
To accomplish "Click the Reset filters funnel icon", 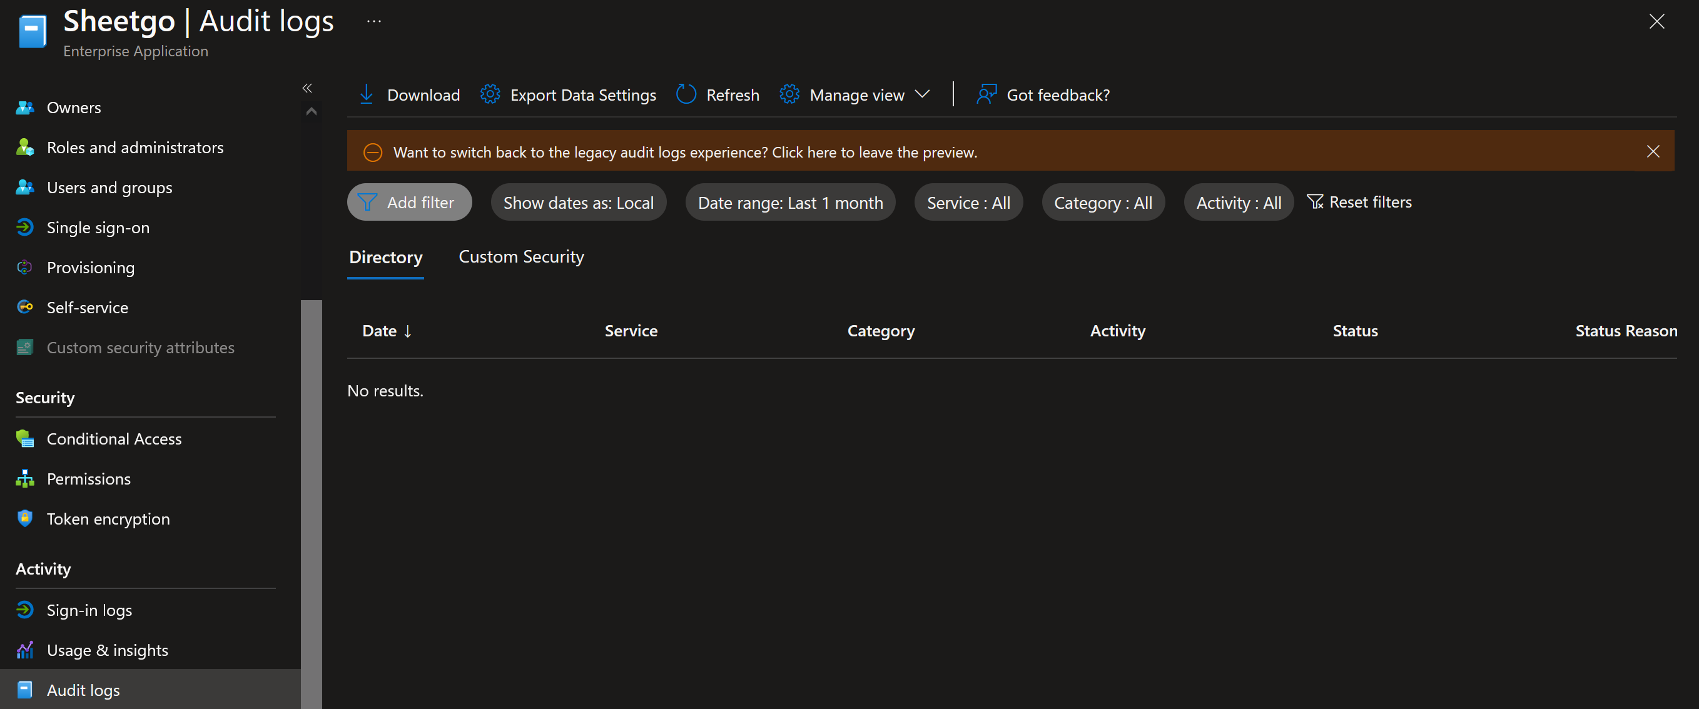I will 1315,201.
